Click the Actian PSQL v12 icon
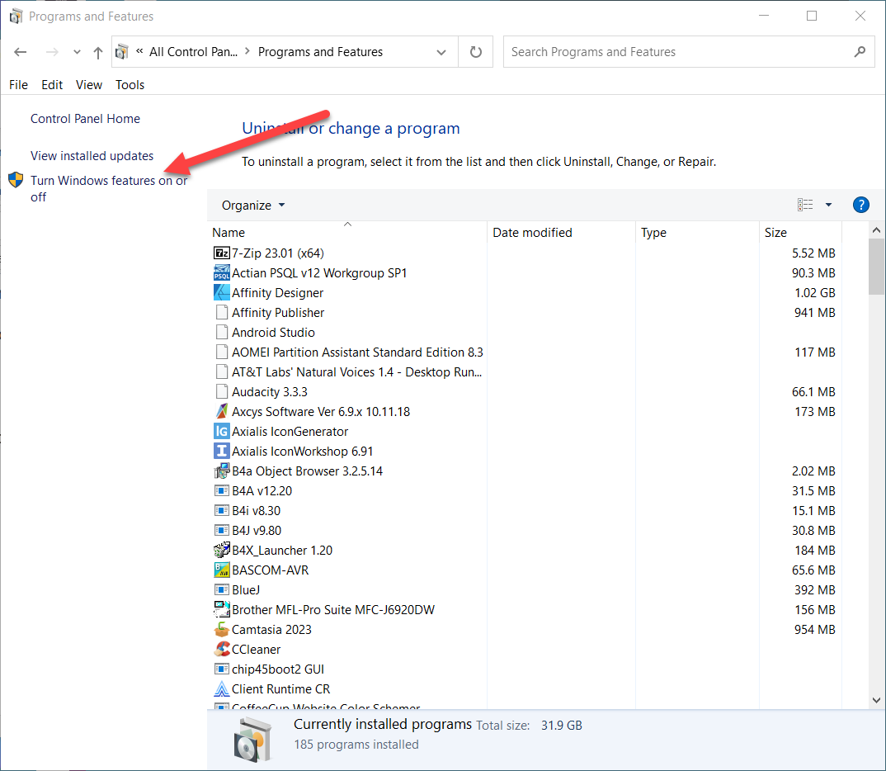Viewport: 886px width, 771px height. 221,272
